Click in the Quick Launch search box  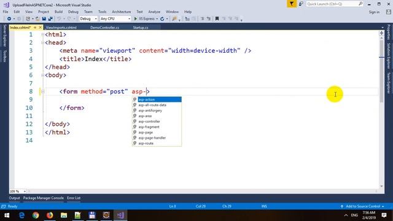coord(334,4)
